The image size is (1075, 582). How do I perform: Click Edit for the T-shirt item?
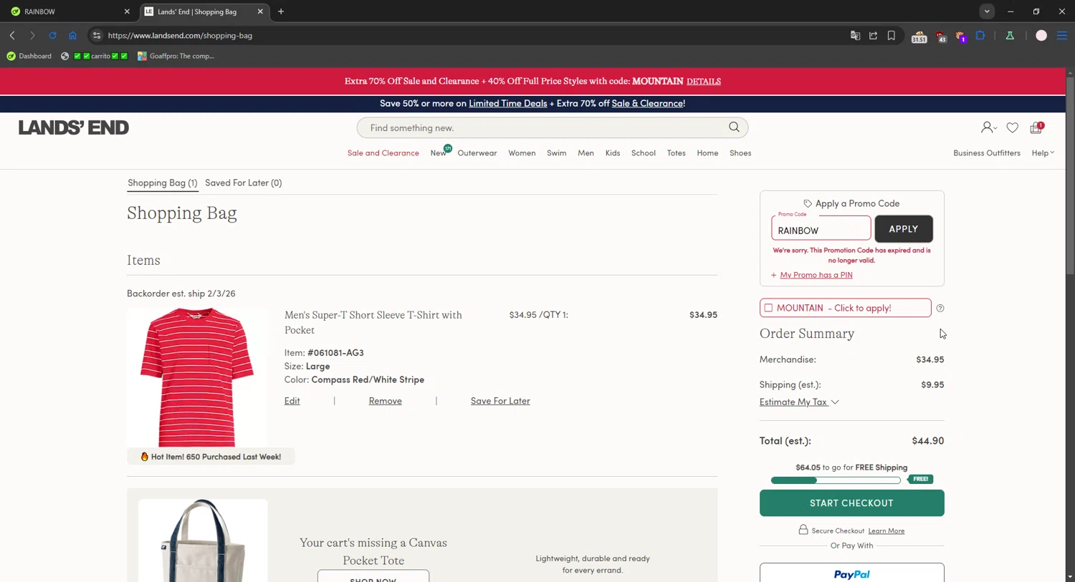(292, 401)
